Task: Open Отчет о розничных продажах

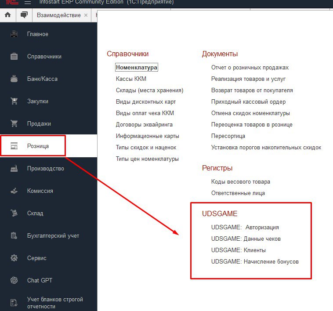Action: pyautogui.click(x=250, y=68)
